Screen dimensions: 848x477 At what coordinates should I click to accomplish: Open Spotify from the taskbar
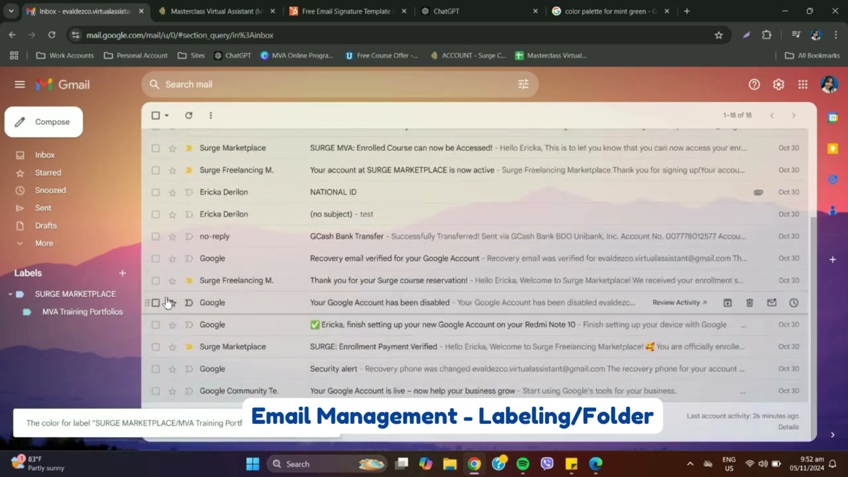pos(523,464)
